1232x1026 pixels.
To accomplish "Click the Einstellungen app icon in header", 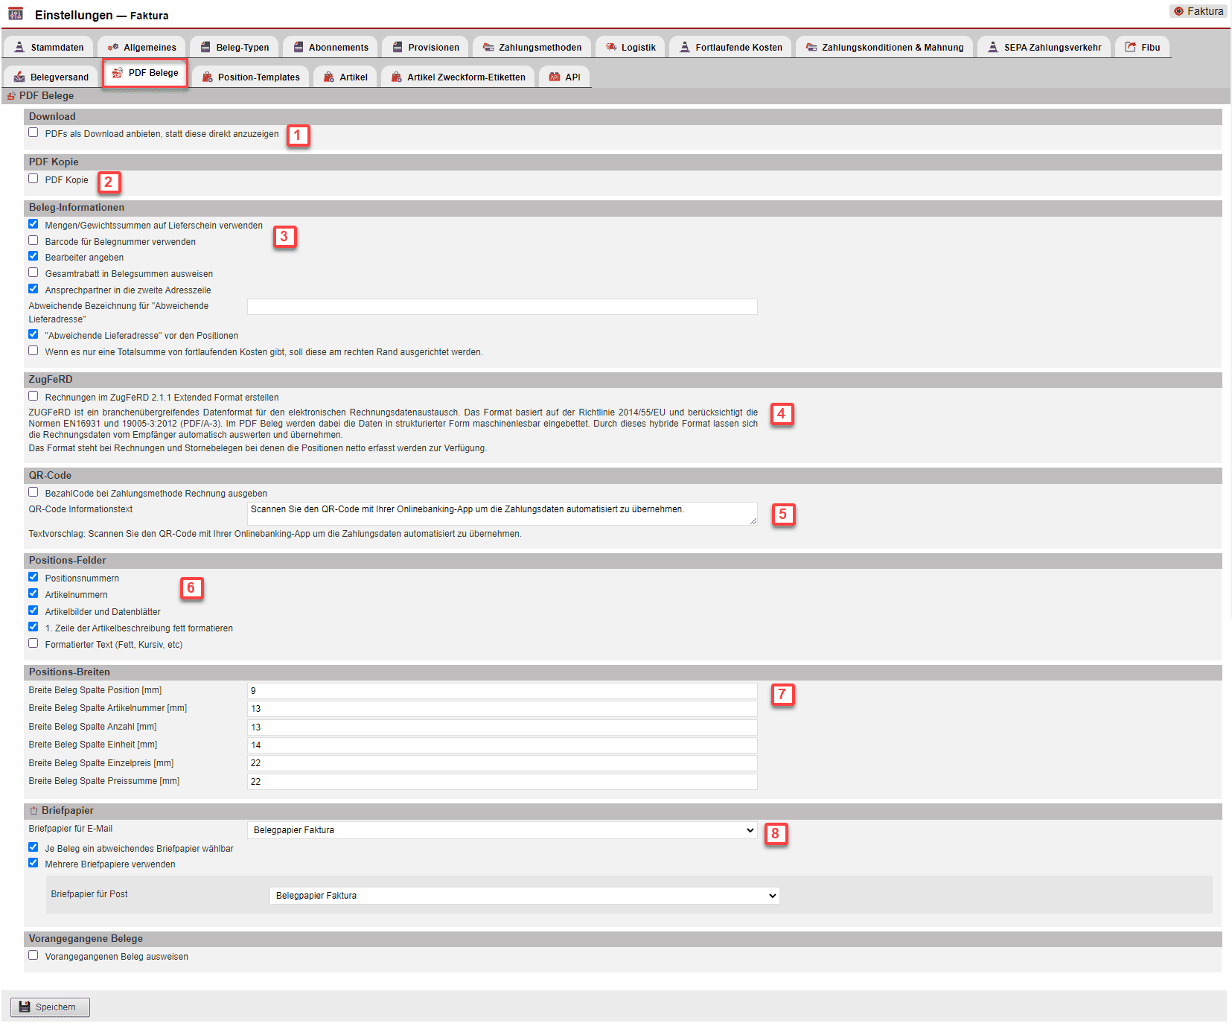I will pyautogui.click(x=16, y=13).
